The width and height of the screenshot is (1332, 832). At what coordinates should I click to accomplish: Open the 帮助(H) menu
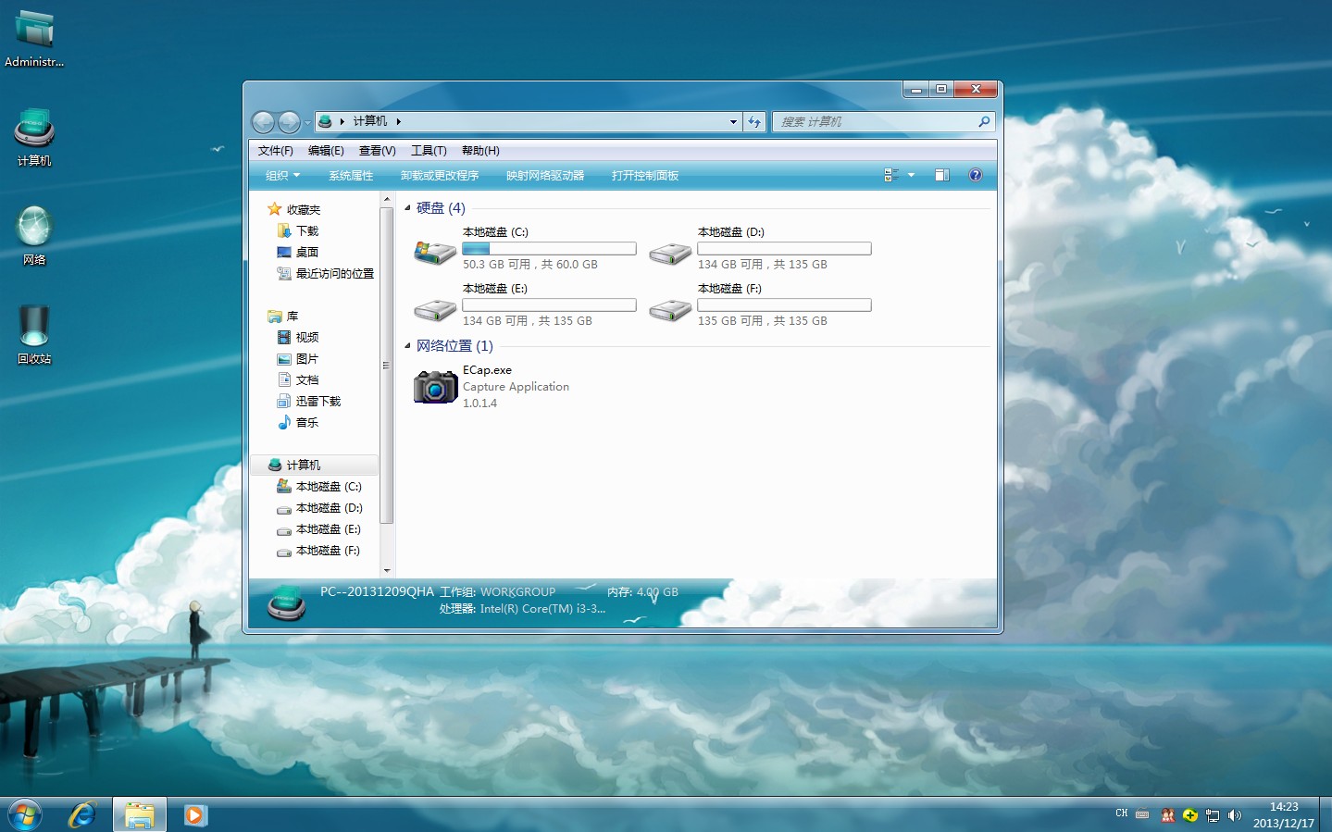pyautogui.click(x=480, y=151)
